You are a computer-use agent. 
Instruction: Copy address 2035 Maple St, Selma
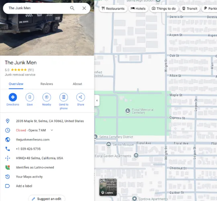[x=50, y=121]
